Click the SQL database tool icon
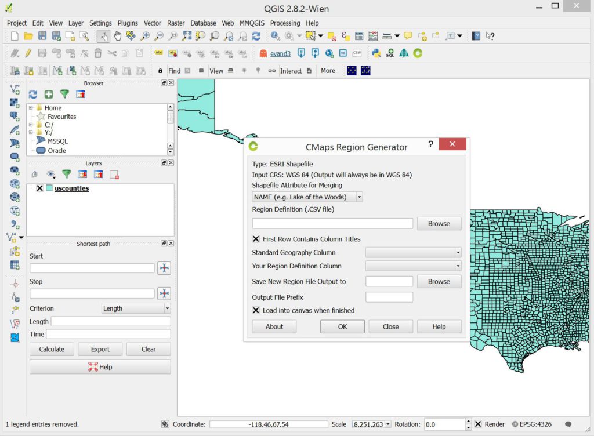 point(390,53)
